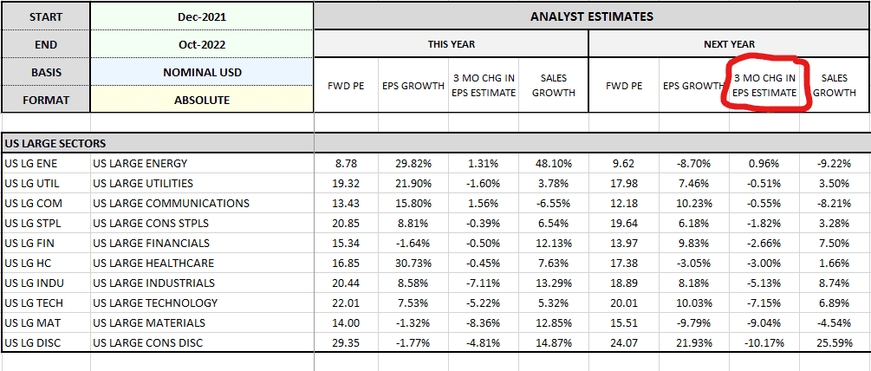Select the US LARGE UTILITIES name cell

202,183
